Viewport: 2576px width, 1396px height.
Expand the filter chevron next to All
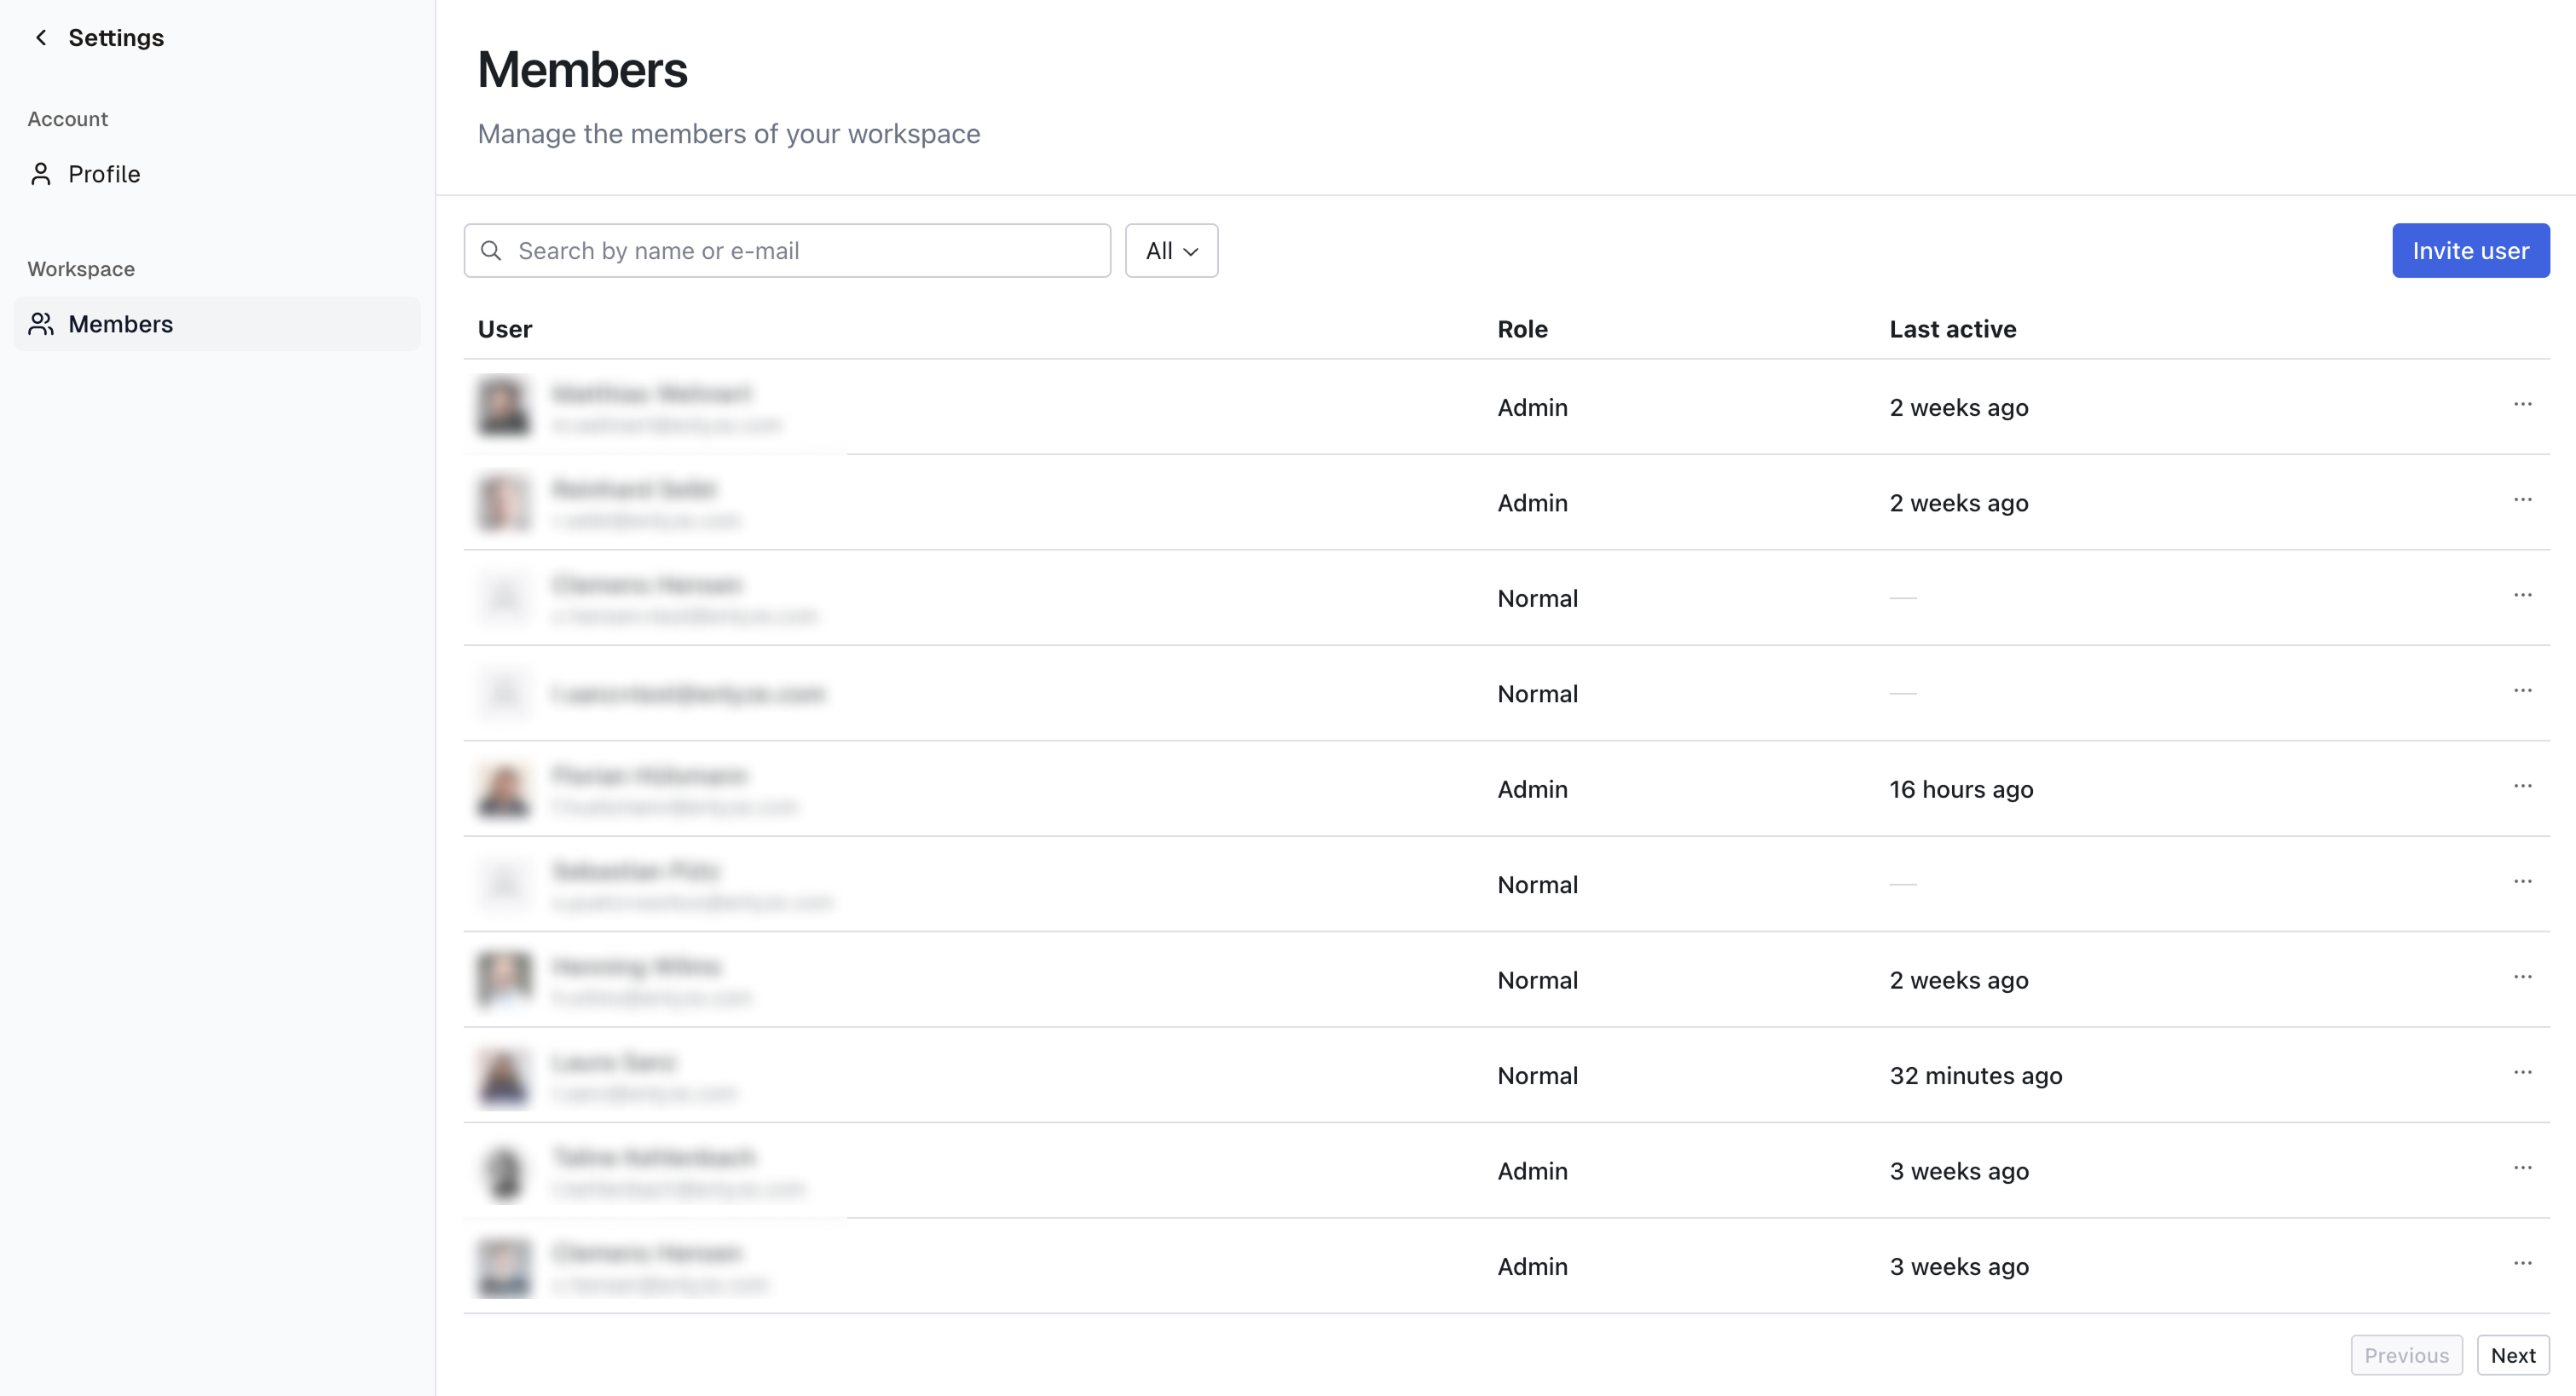point(1190,251)
